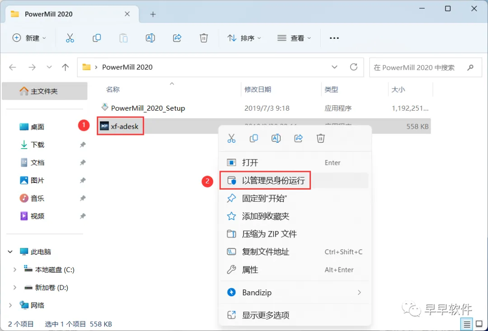The height and width of the screenshot is (331, 488).
Task: Sort by the 大小 column header
Action: [398, 89]
